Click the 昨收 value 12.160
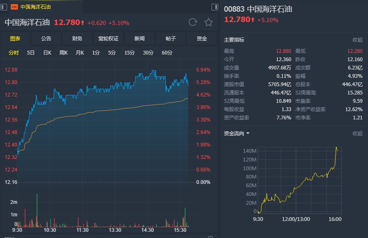The width and height of the screenshot is (368, 238). click(355, 59)
